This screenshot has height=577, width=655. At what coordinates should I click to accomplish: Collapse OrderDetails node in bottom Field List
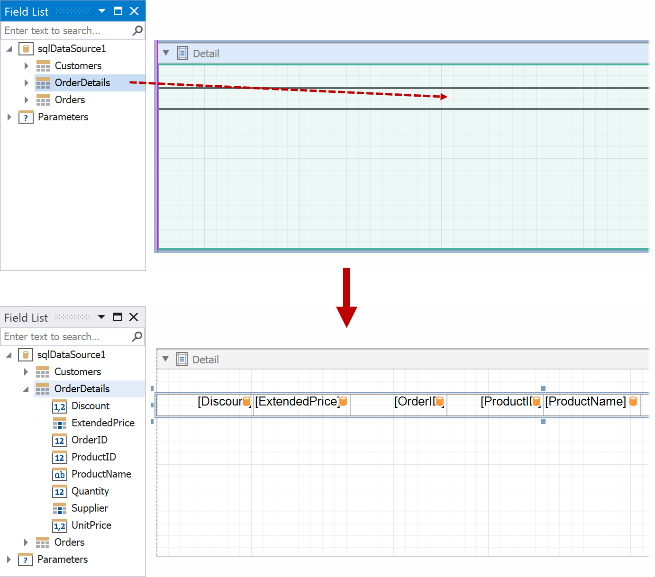point(26,389)
